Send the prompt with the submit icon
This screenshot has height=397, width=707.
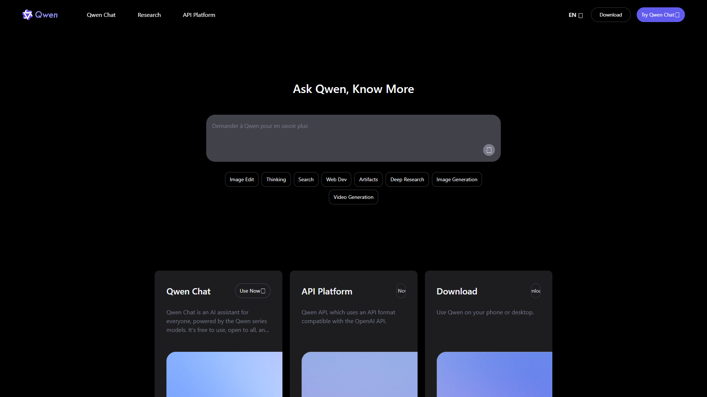pos(489,150)
